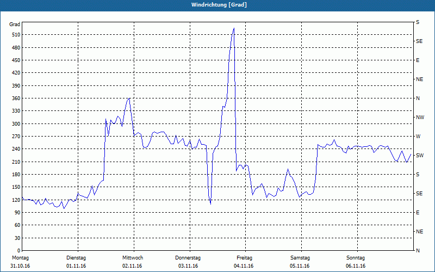Click the Sonntag day label

point(356,258)
